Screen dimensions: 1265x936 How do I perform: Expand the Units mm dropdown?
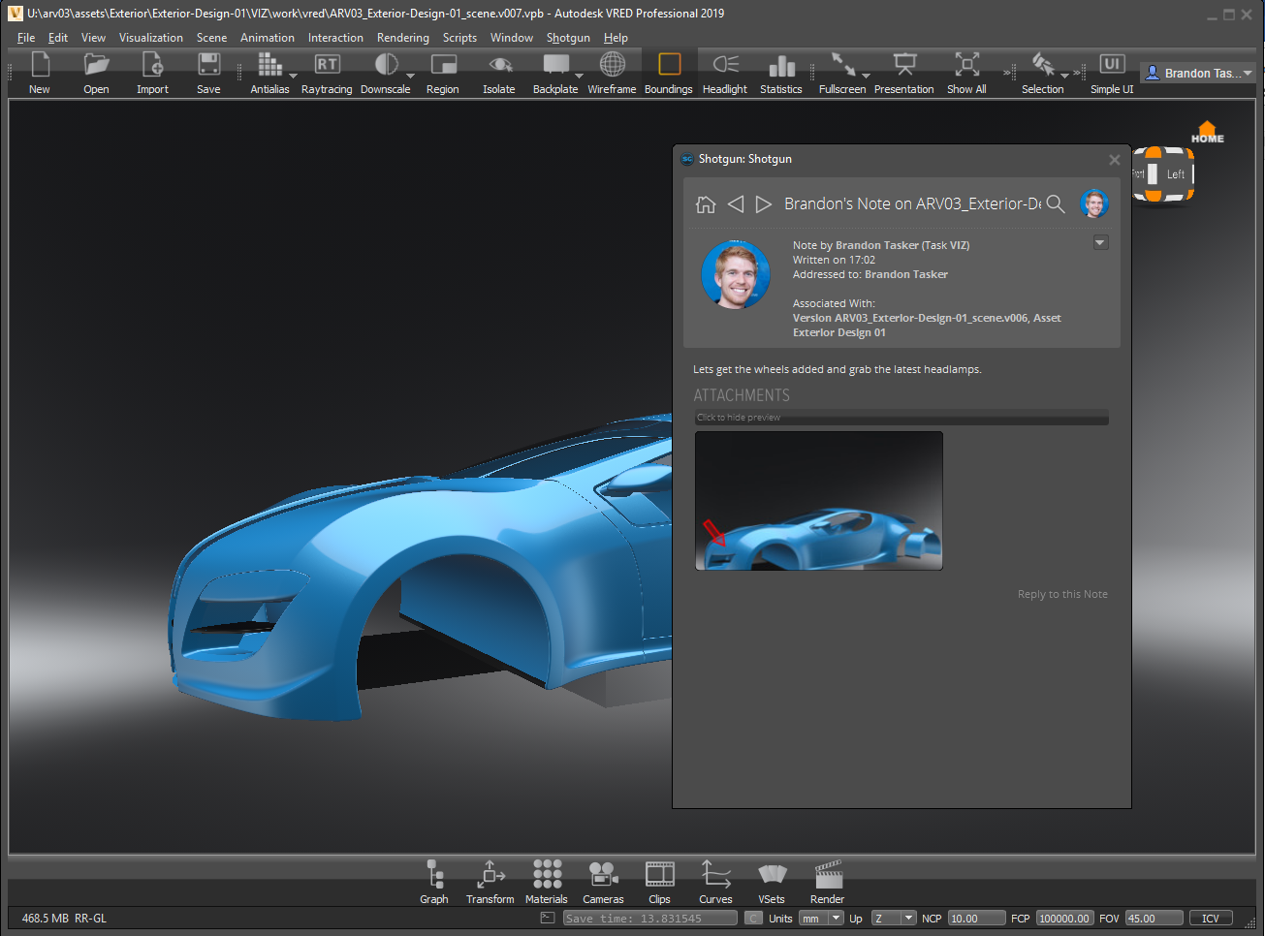point(821,919)
